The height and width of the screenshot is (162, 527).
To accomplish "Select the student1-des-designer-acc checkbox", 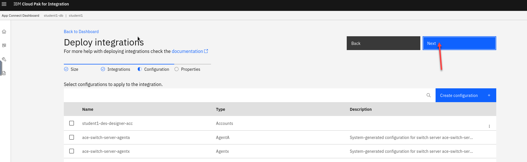I will 72,123.
